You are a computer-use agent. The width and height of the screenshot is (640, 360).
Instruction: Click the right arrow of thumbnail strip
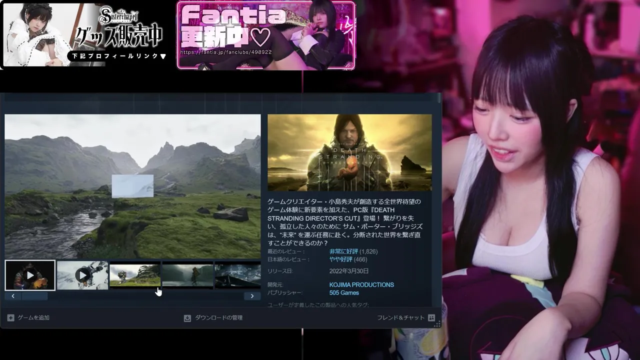coord(252,296)
